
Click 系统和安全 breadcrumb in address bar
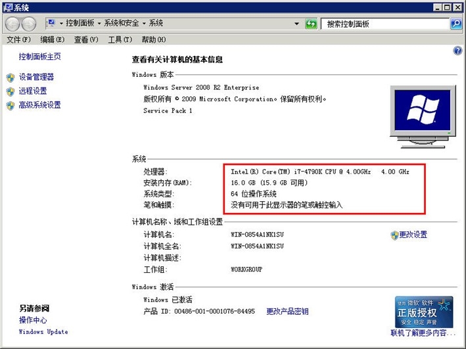click(x=121, y=23)
